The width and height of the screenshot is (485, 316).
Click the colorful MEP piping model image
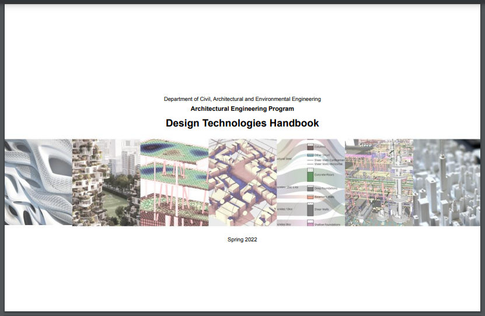(379, 182)
